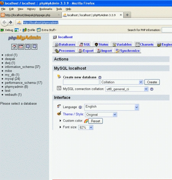Screen dimensions: 172x180
Task: Open the Bookmarks menu
Action: pos(46,9)
